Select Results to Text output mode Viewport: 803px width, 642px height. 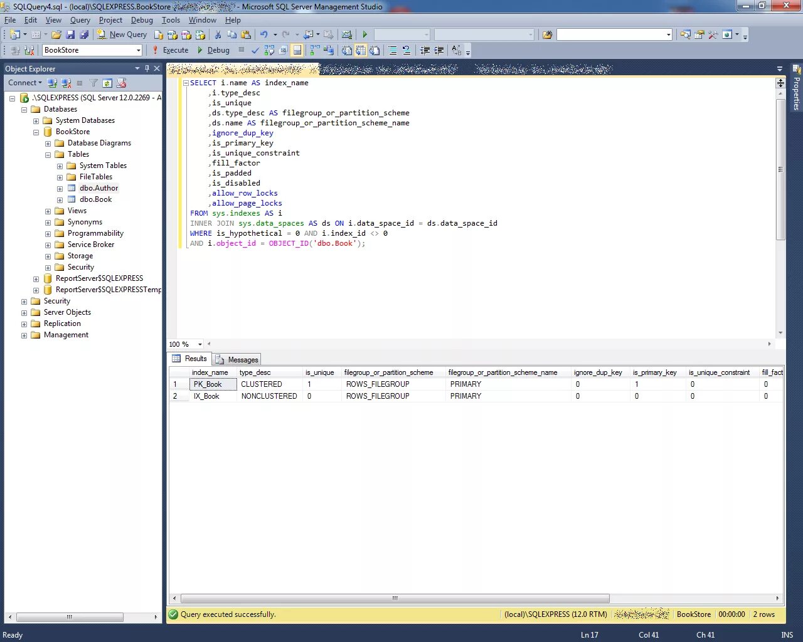click(347, 50)
